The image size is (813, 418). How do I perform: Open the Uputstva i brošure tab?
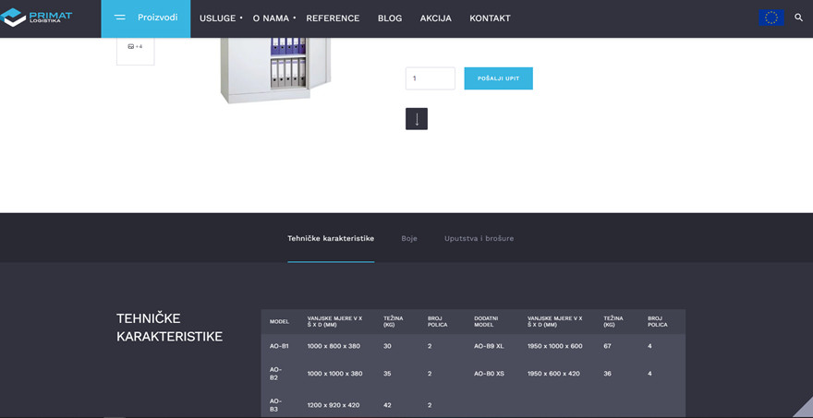(479, 238)
